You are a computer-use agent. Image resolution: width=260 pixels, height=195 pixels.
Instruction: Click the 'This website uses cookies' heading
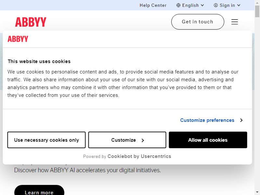(x=39, y=61)
